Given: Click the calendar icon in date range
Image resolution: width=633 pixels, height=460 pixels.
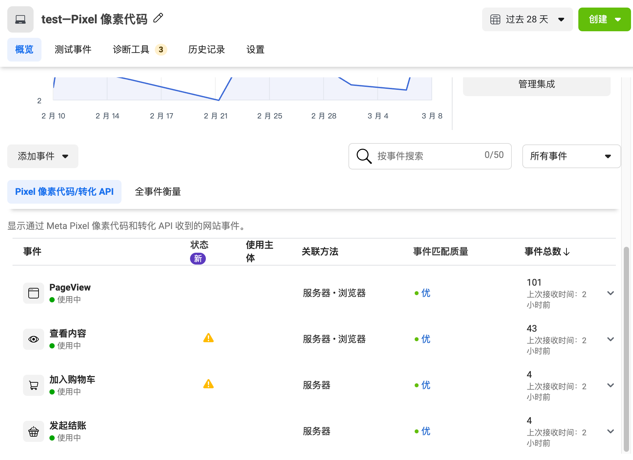Looking at the screenshot, I should coord(495,19).
